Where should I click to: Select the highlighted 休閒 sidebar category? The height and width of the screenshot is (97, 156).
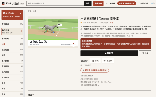tap(12, 44)
